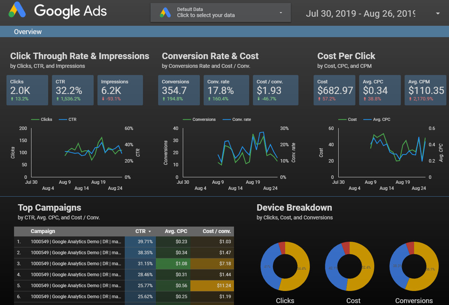Click the $7.18 Cost / conv. cell
This screenshot has height=305, width=449.
click(212, 264)
